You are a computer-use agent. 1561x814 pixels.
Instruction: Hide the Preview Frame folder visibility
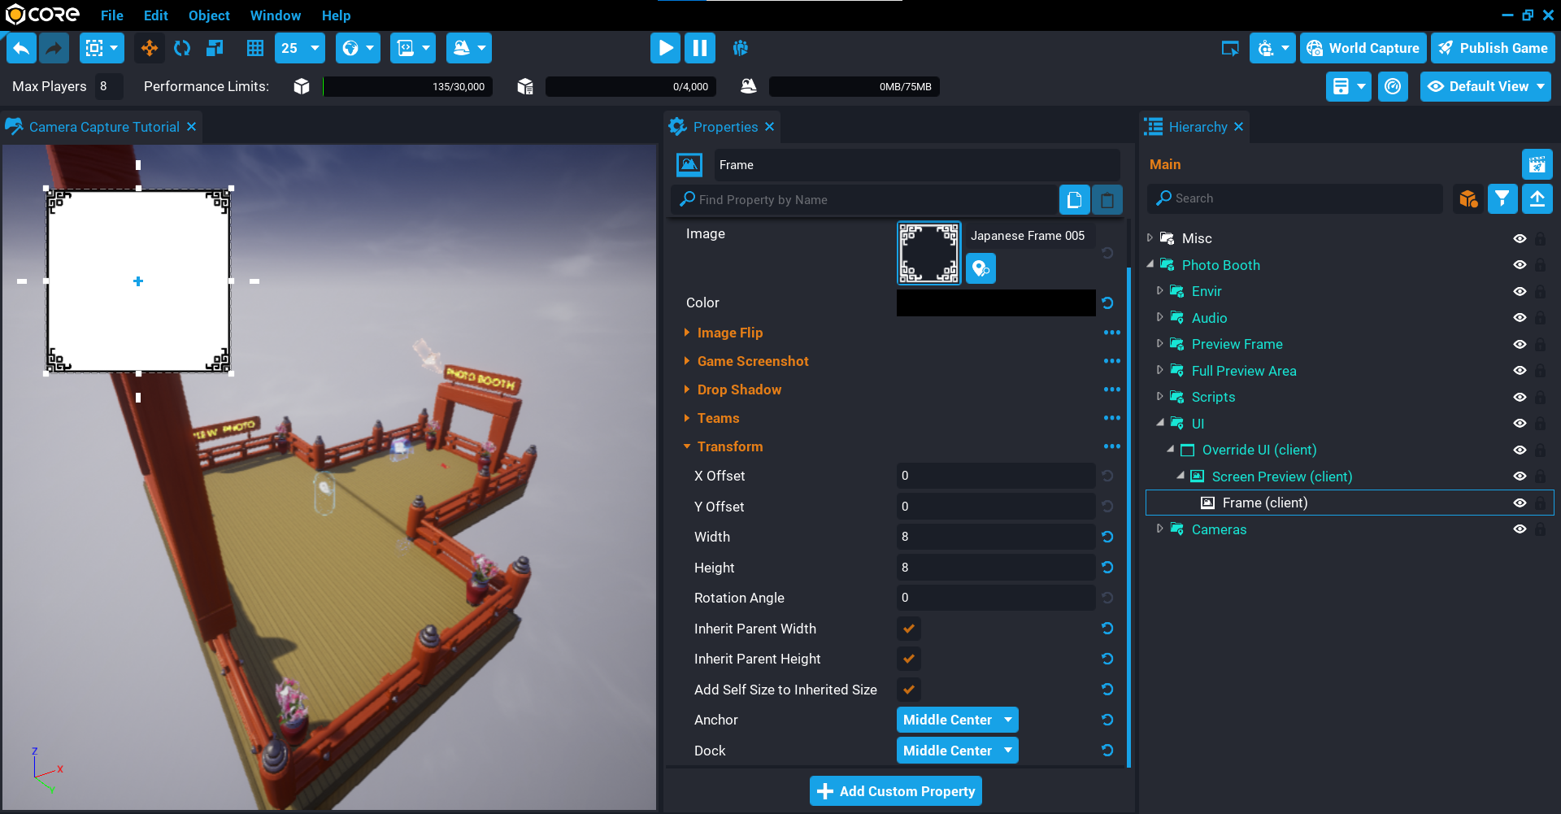(x=1519, y=344)
